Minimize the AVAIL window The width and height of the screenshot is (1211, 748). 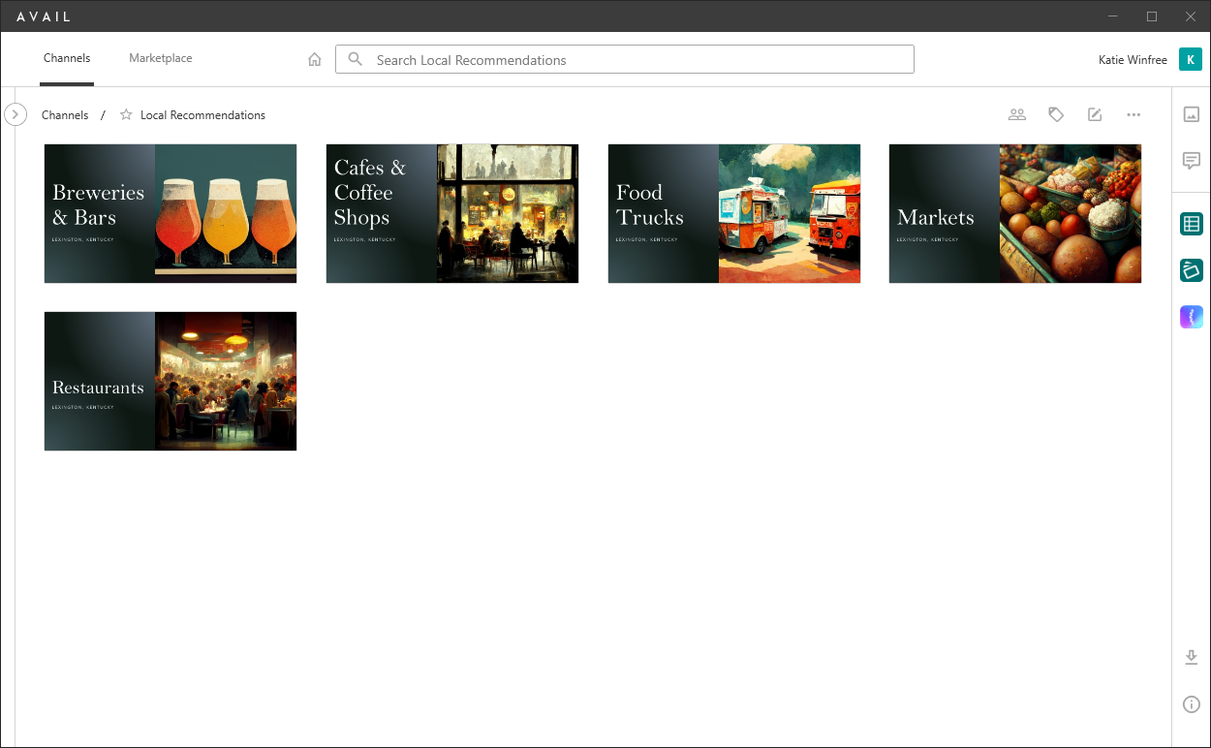pyautogui.click(x=1114, y=16)
